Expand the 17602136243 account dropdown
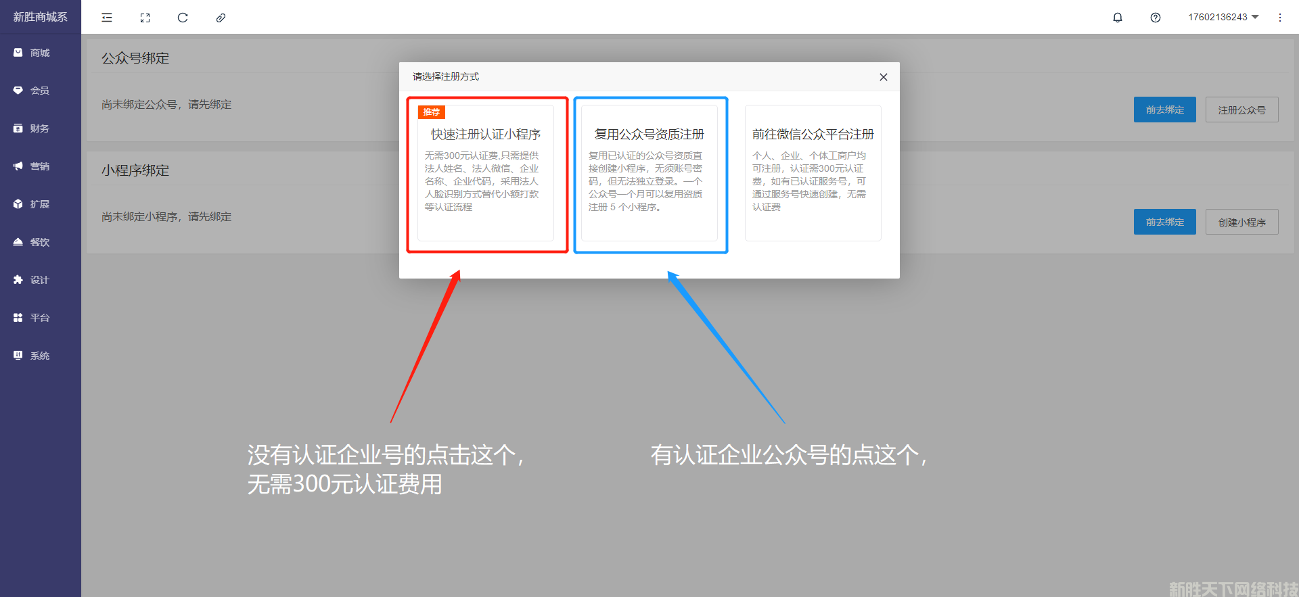 coord(1223,18)
